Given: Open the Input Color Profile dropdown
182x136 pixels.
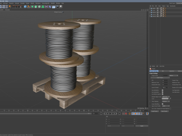Looking at the screenshot, I should click(x=166, y=106).
